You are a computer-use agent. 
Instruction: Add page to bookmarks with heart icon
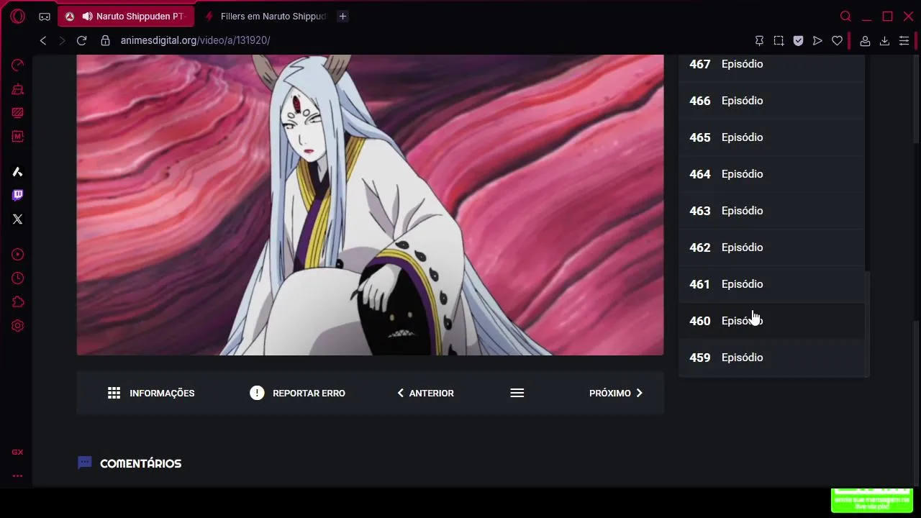click(x=837, y=41)
